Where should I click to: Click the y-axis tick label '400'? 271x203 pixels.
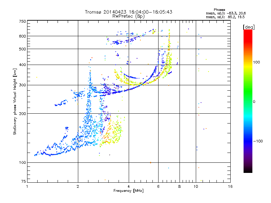[x=22, y=65]
